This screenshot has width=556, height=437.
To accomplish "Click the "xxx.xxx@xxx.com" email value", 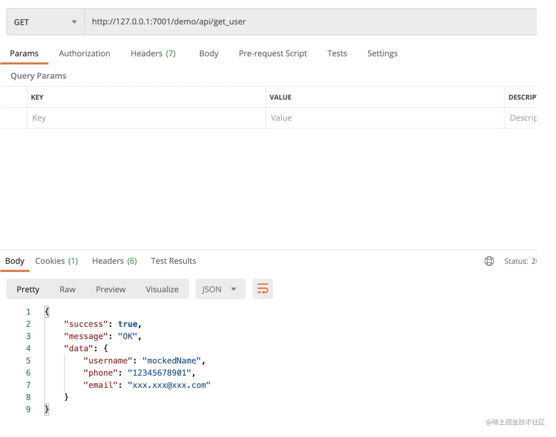I will [x=169, y=385].
